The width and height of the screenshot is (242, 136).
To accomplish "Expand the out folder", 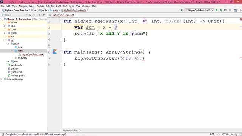I will click(5, 37).
